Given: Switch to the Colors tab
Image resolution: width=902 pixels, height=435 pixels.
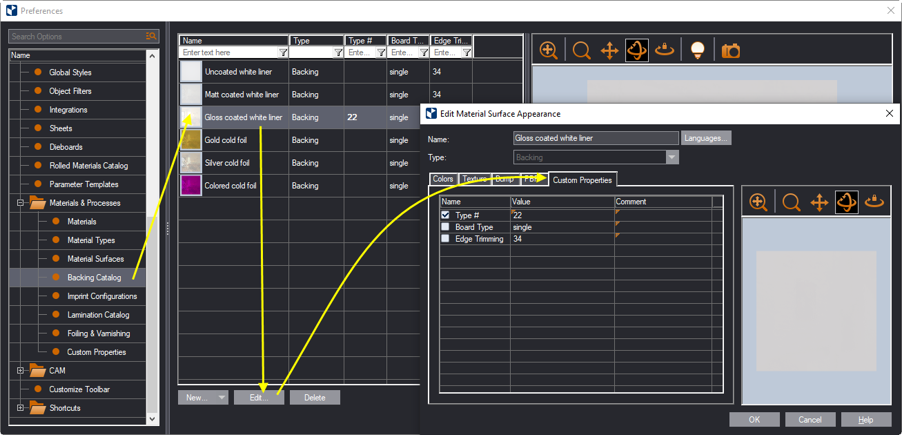Looking at the screenshot, I should (x=442, y=179).
